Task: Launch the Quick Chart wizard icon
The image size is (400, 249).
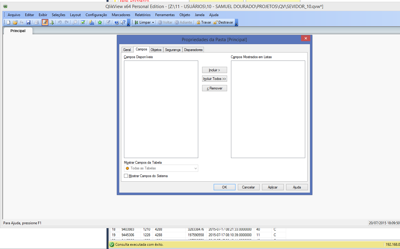Action: [92, 22]
